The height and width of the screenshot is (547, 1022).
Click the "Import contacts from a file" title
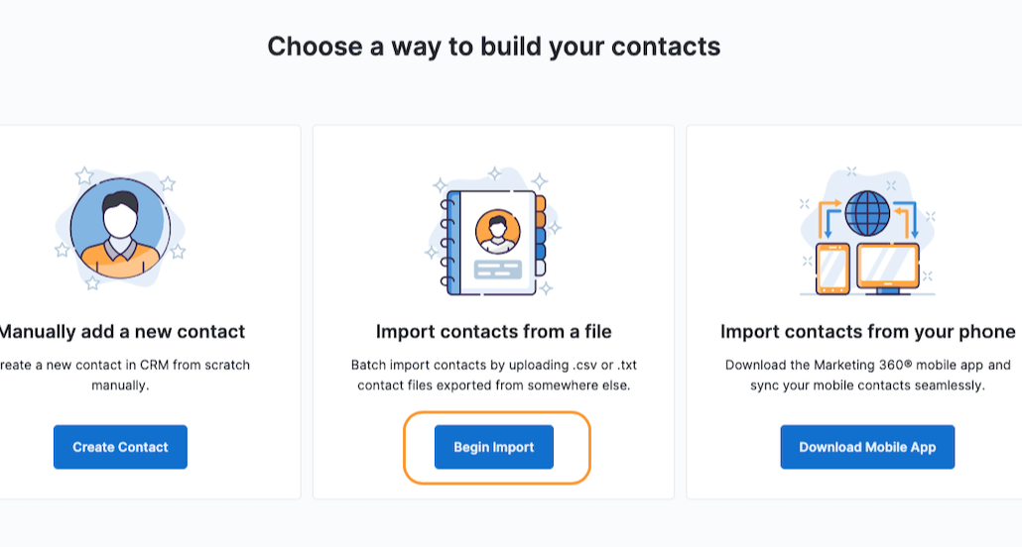click(494, 331)
